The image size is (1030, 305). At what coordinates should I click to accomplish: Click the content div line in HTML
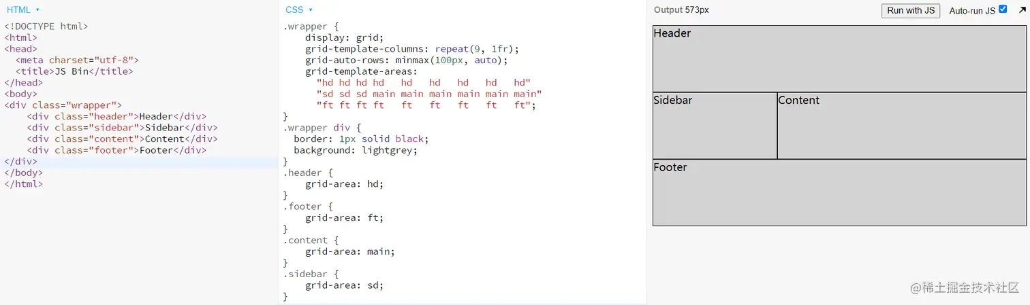pyautogui.click(x=122, y=139)
